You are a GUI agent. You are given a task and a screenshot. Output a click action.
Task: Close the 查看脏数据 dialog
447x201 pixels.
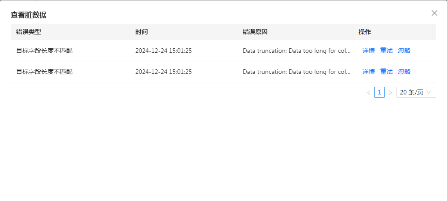click(x=434, y=13)
